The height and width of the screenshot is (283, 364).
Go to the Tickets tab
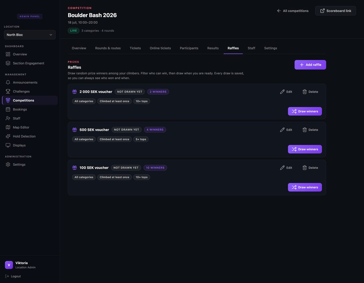[135, 48]
